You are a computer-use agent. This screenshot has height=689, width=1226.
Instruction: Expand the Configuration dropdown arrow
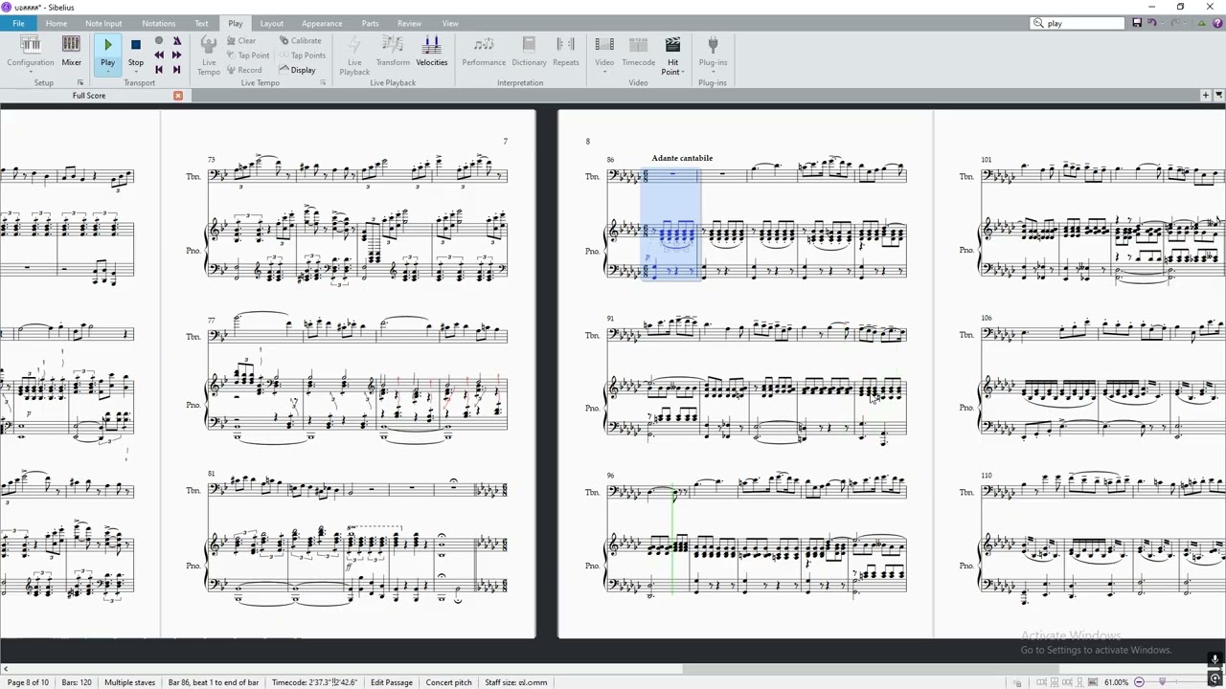click(x=31, y=72)
